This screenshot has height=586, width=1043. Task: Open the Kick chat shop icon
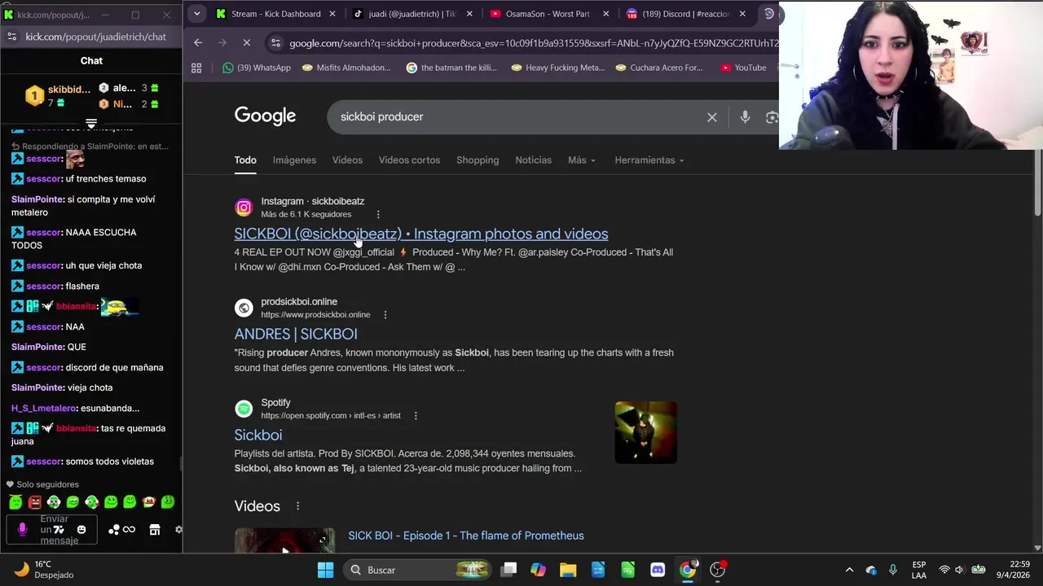155,530
